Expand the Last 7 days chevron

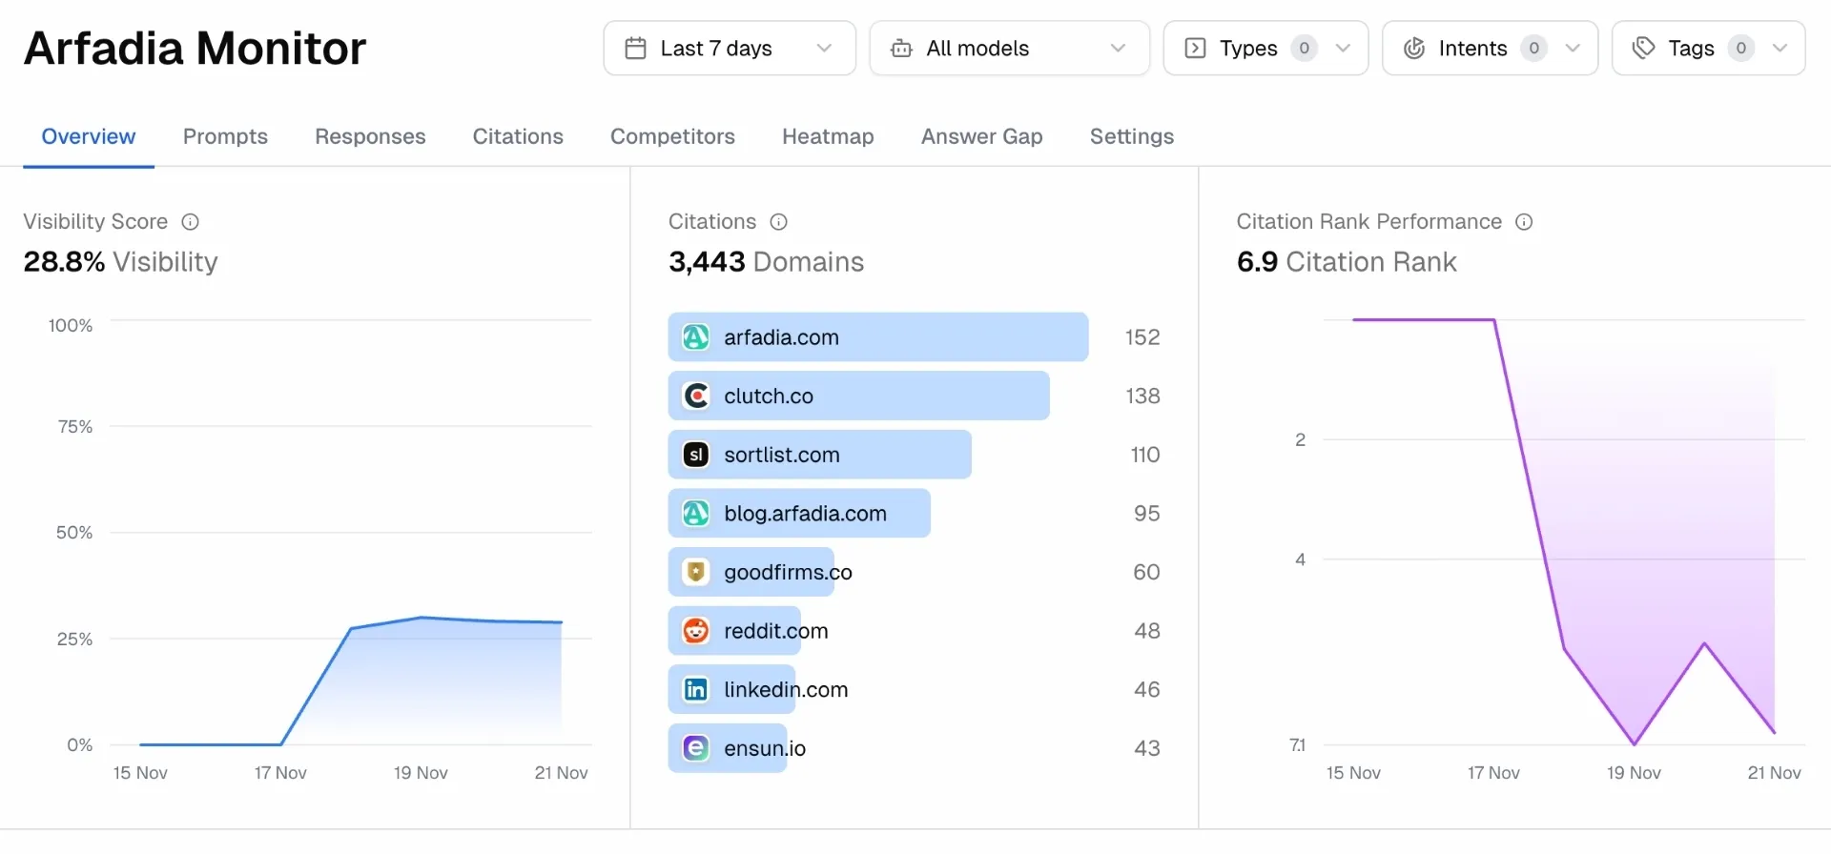[x=825, y=48]
